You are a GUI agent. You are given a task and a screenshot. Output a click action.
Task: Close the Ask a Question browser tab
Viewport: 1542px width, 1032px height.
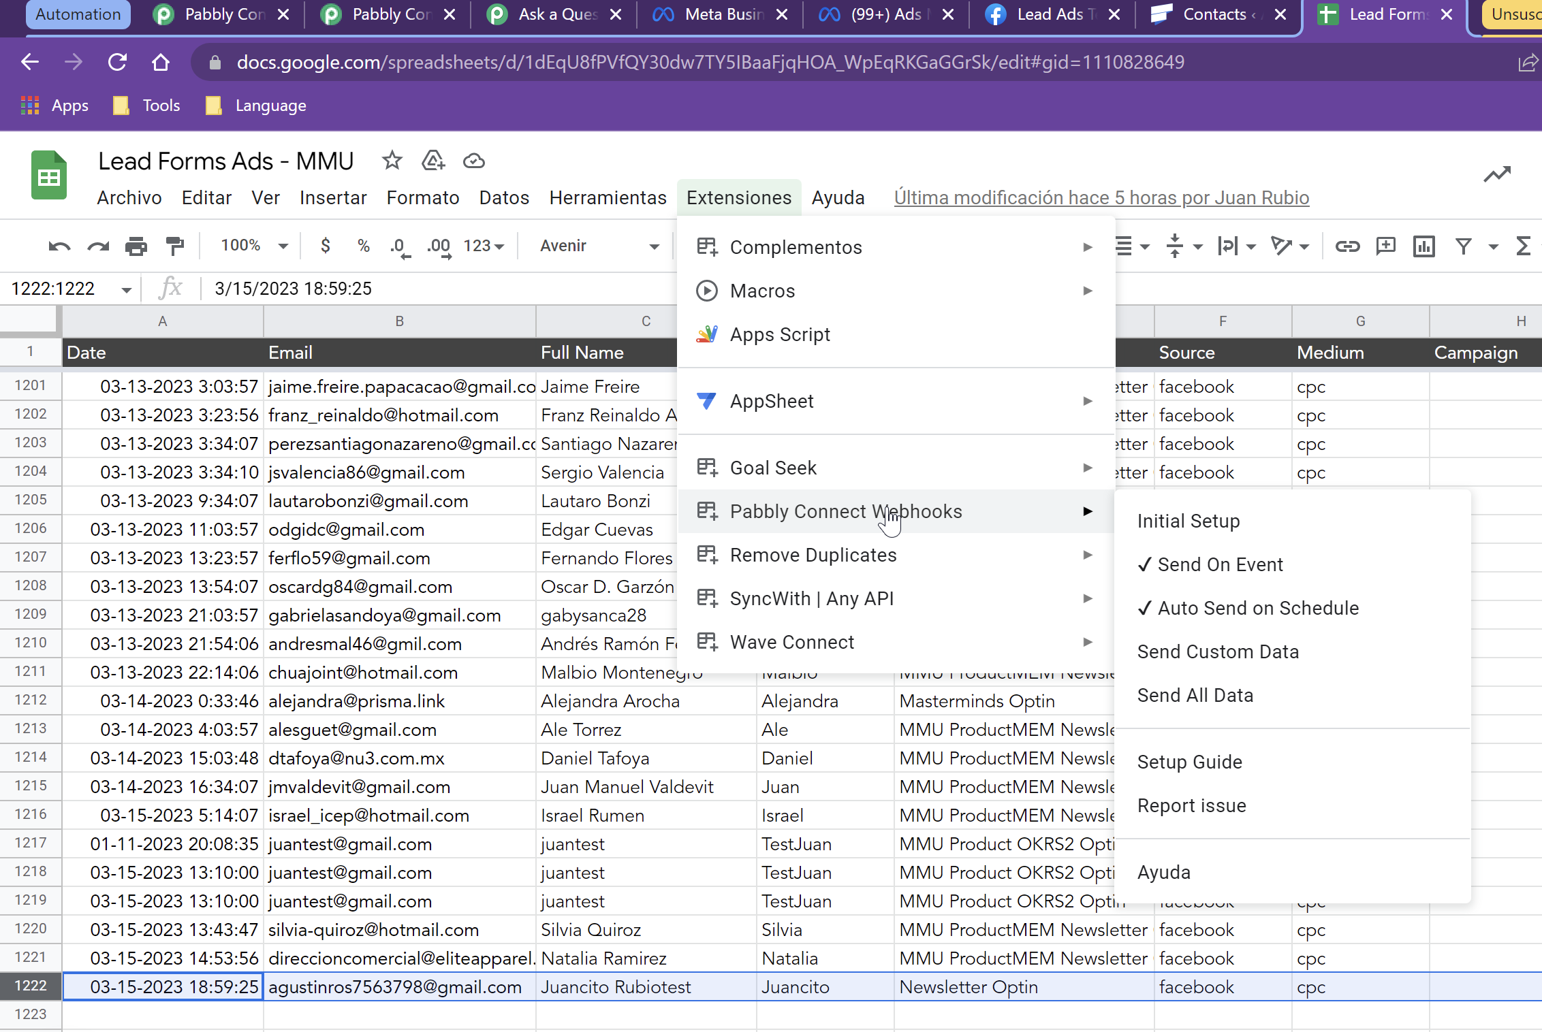pos(616,14)
